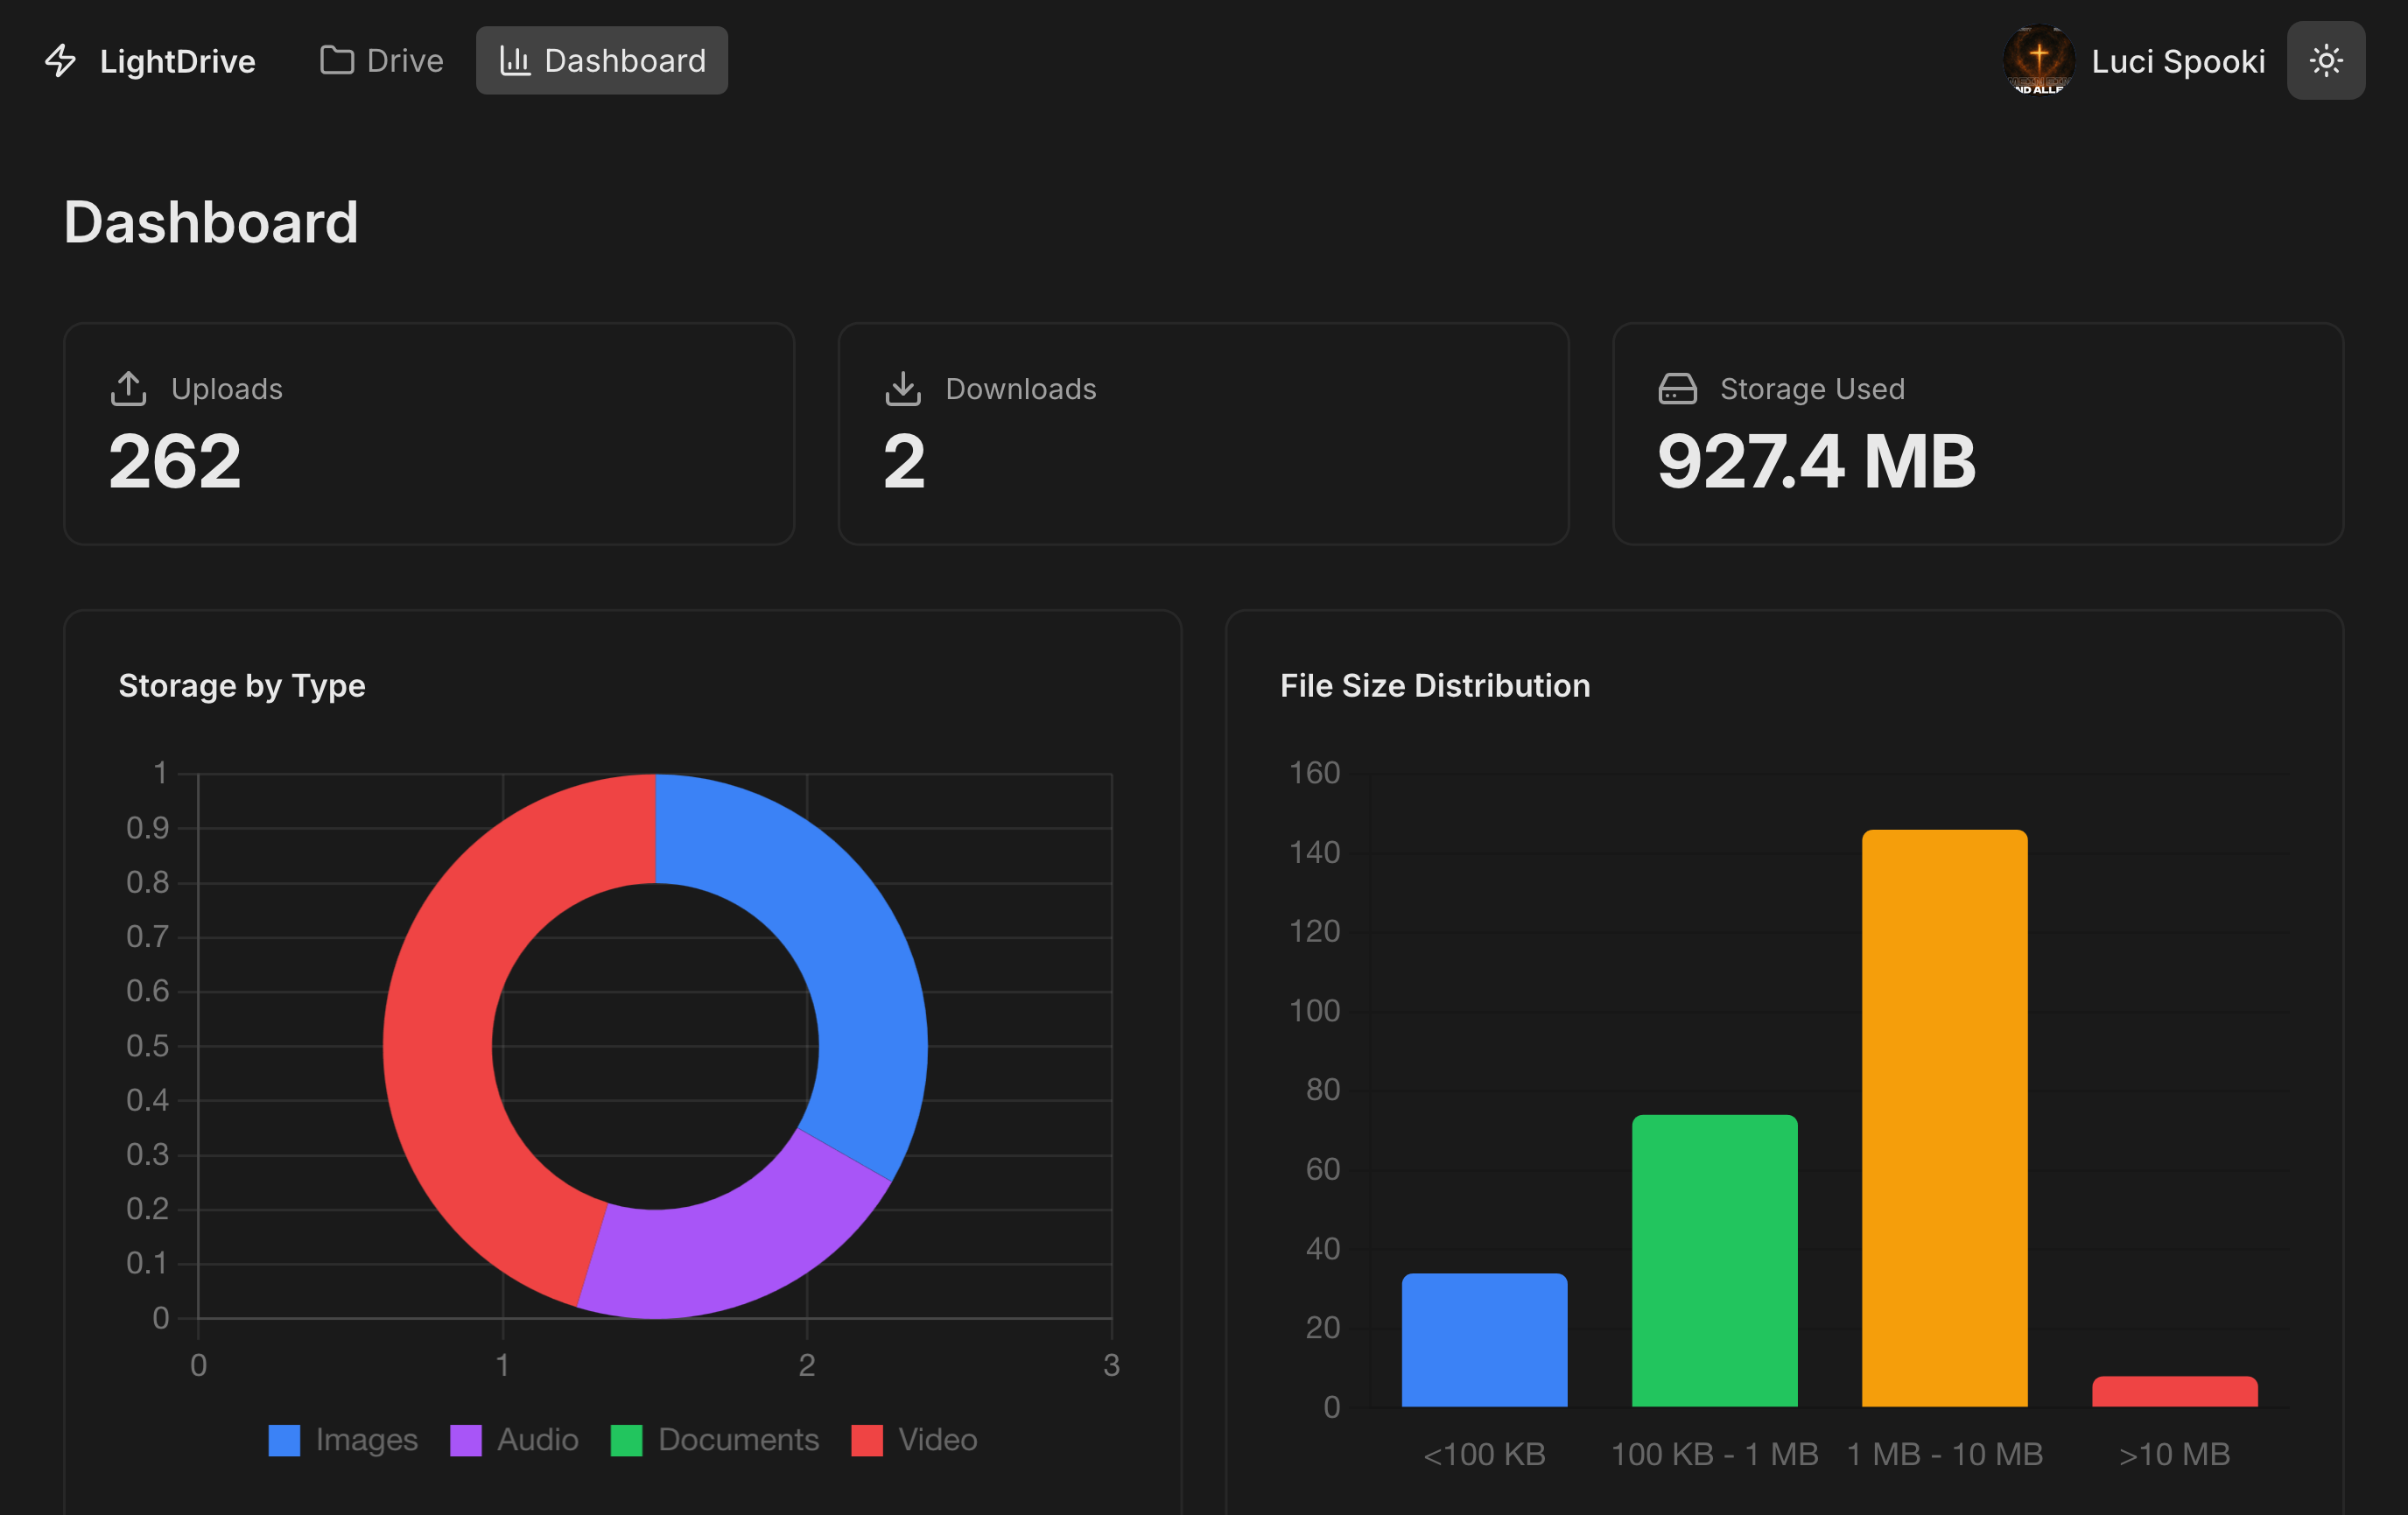Screen dimensions: 2408x1515
Task: Select the downloads count 2
Action: click(904, 462)
